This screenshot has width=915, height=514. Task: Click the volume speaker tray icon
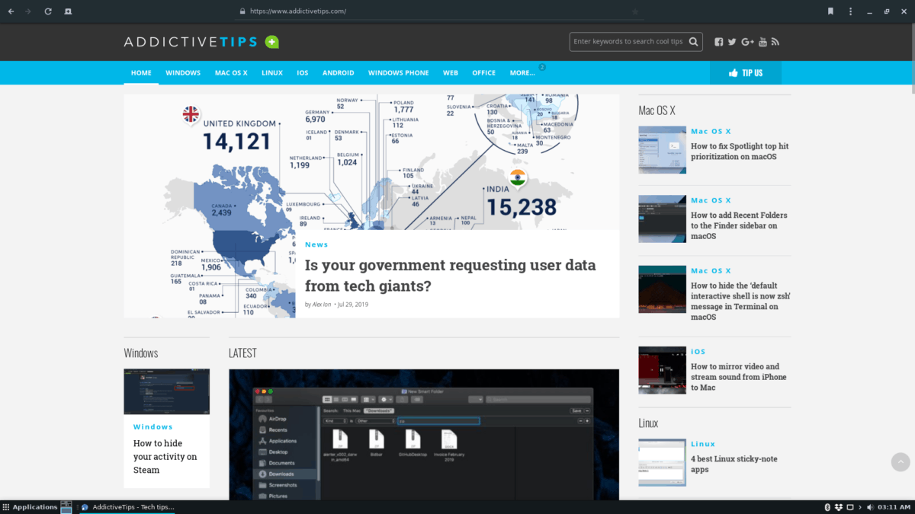pyautogui.click(x=869, y=507)
